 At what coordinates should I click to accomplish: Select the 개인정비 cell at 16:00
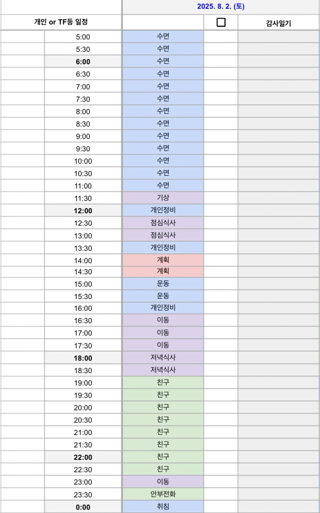coord(163,308)
